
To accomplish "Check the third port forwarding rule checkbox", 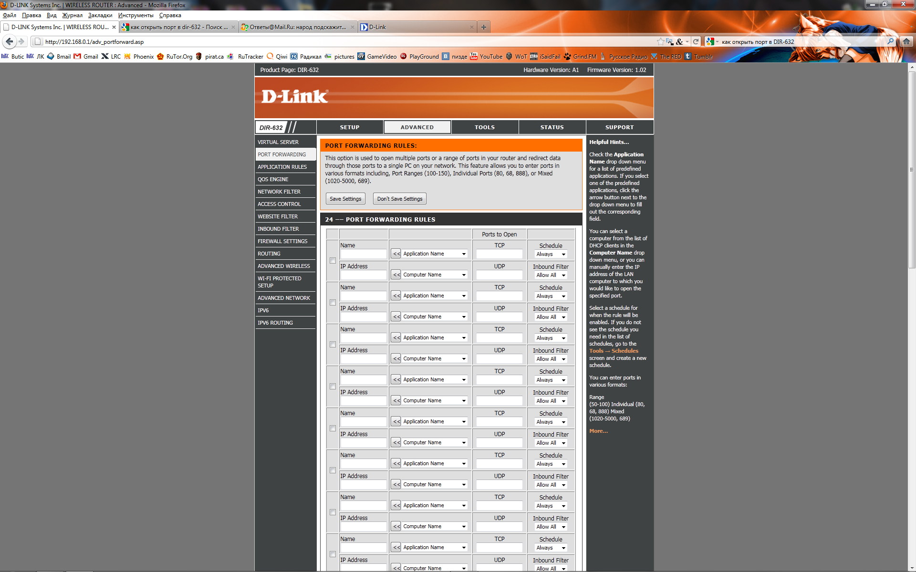I will (333, 345).
